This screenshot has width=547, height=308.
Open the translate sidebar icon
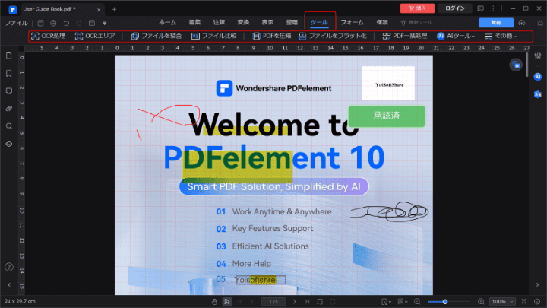coord(538,94)
